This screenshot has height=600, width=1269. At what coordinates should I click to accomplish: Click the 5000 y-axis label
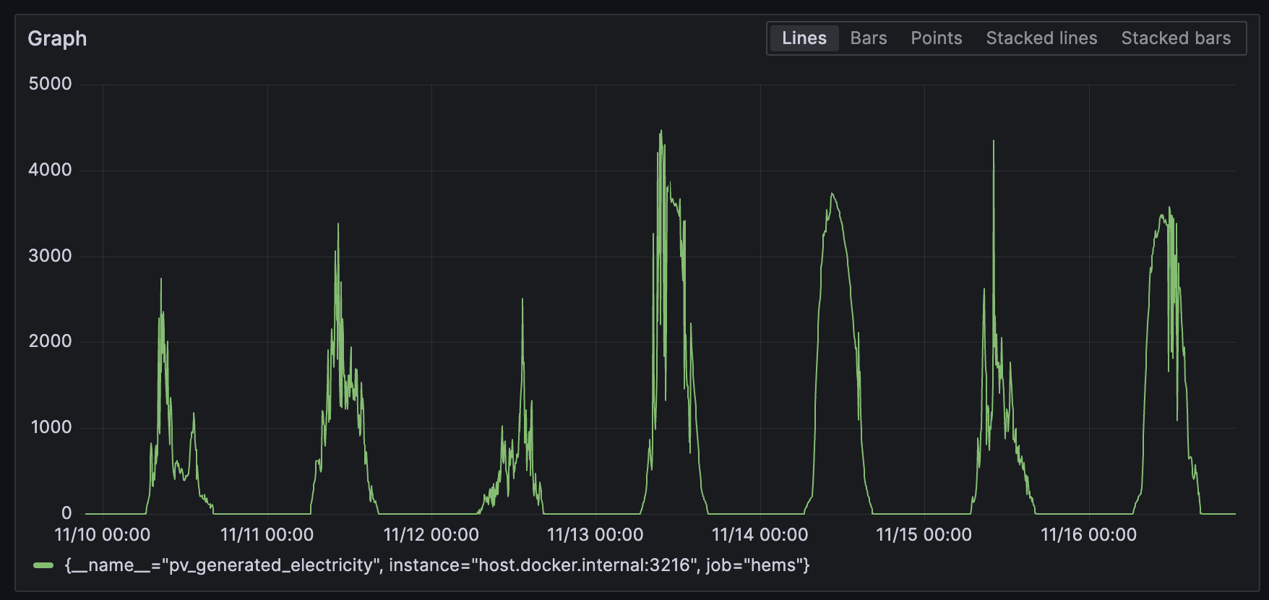[x=50, y=84]
